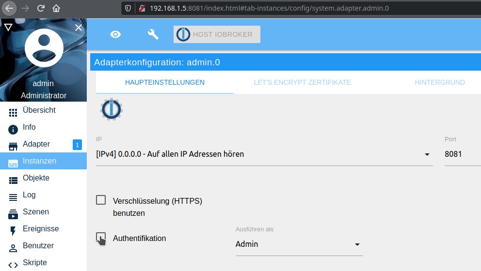
Task: Open the Hintergrund tab
Action: pos(439,82)
